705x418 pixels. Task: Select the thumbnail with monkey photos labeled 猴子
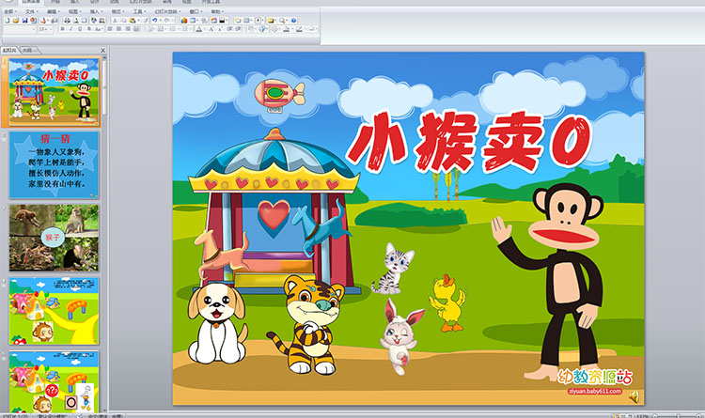(54, 238)
